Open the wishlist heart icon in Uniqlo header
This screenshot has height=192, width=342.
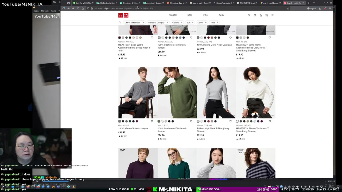coord(255,15)
